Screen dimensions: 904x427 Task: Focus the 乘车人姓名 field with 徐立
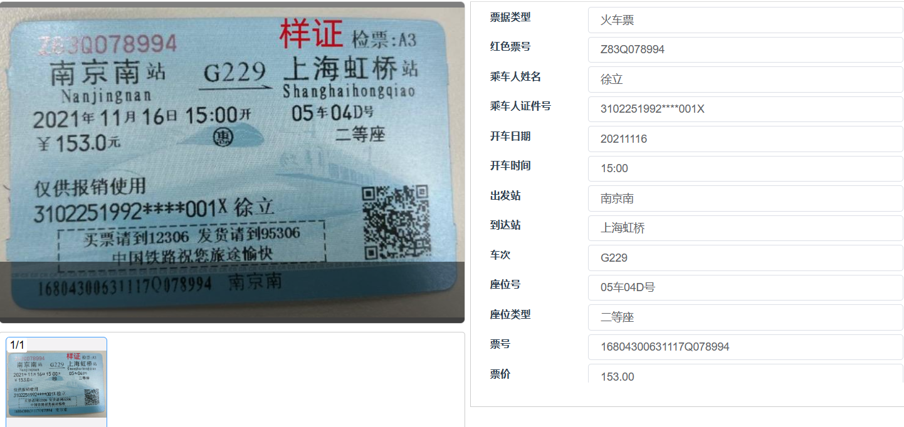point(745,80)
